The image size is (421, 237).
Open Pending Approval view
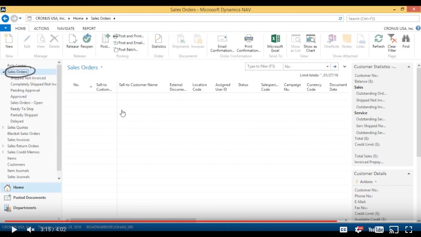pyautogui.click(x=25, y=90)
